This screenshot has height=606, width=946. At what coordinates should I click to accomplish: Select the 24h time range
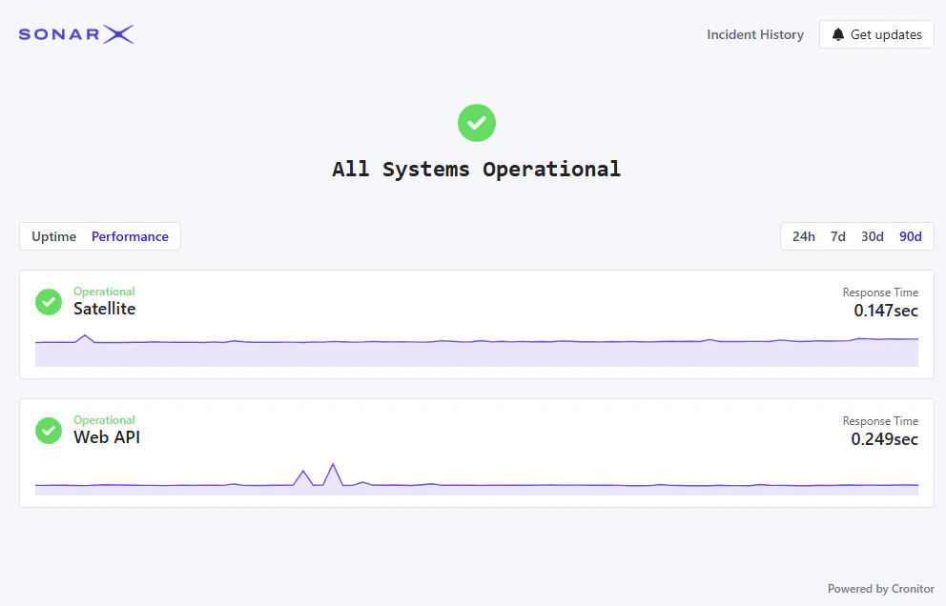804,236
